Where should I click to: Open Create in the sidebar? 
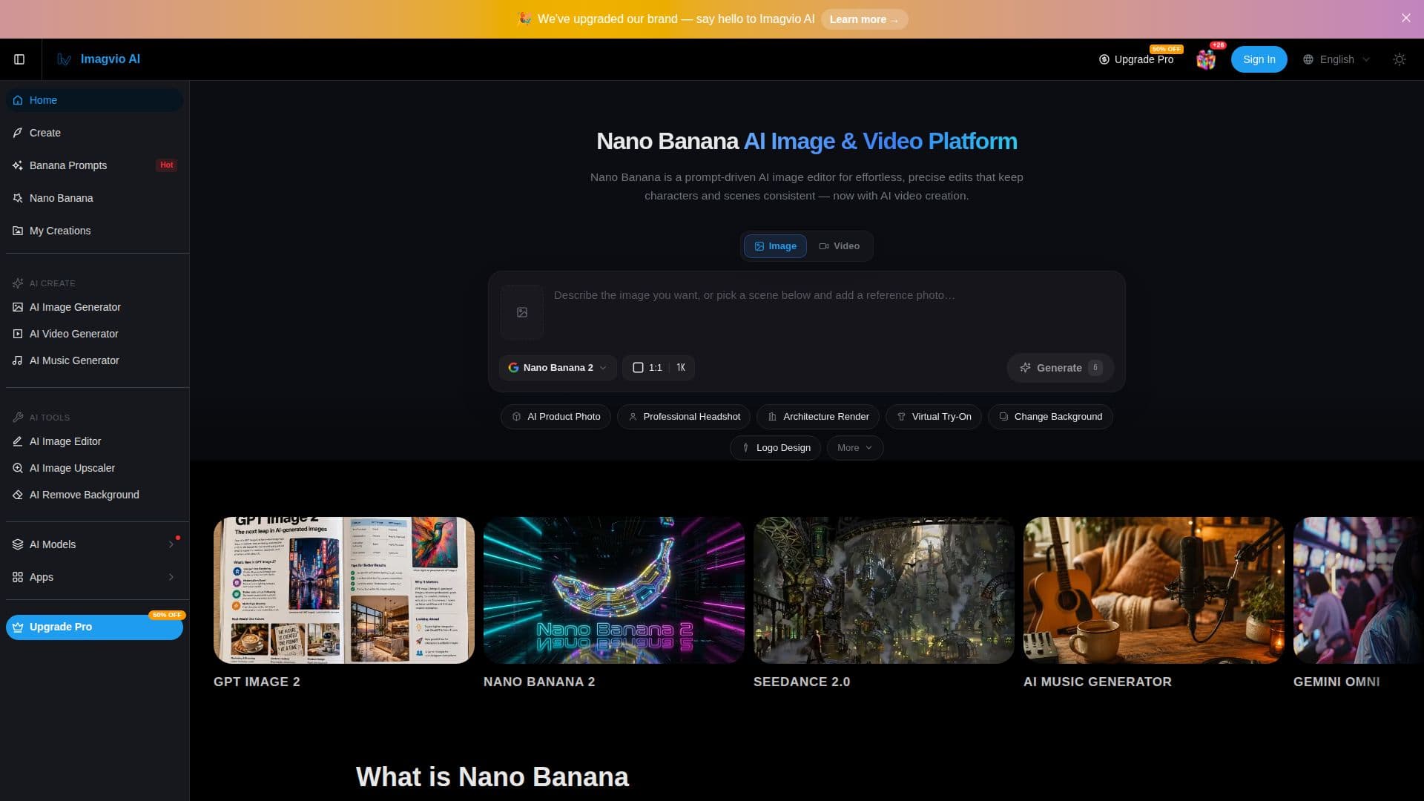[94, 133]
